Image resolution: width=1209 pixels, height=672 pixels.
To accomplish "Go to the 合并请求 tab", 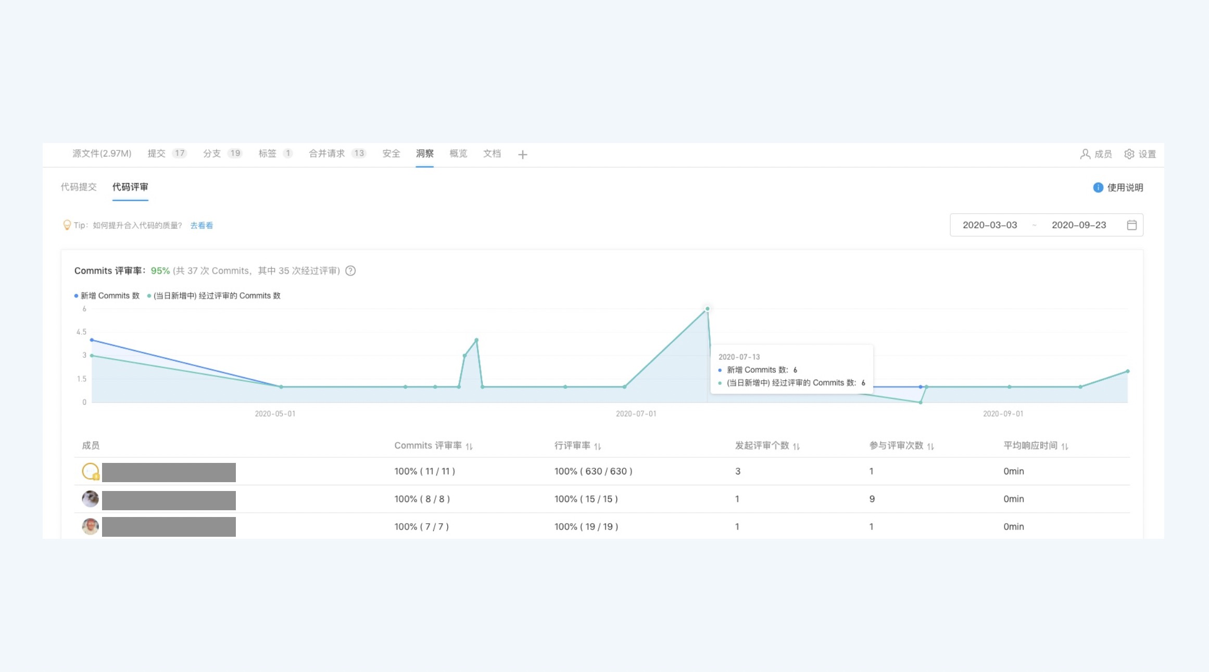I will point(337,153).
